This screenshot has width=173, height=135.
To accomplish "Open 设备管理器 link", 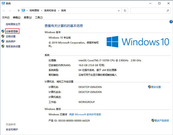I will tap(12, 31).
